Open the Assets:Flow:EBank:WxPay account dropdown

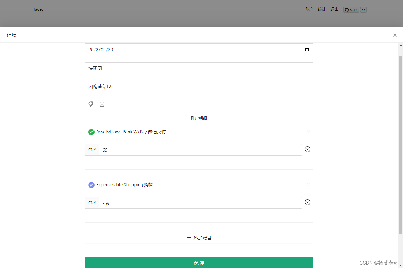coord(199,132)
